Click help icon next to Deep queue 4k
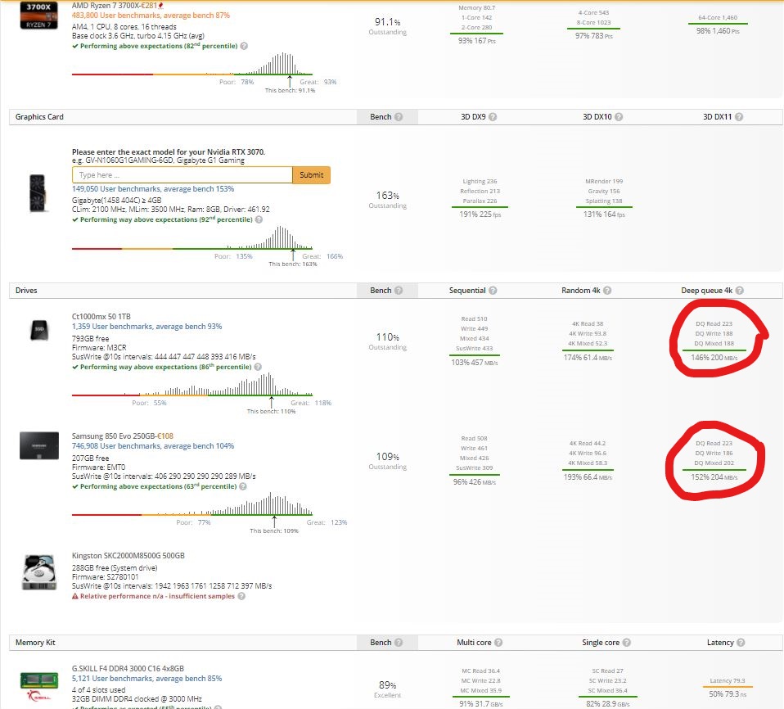This screenshot has height=709, width=784. coord(740,290)
